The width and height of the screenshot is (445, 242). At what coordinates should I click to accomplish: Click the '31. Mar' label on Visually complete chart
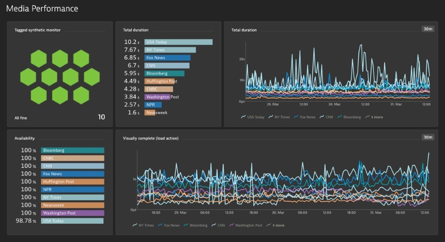376,213
